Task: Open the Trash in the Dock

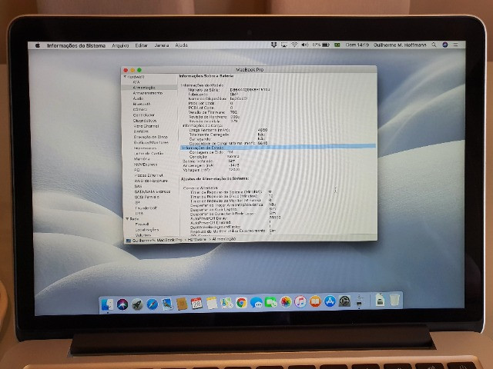Action: click(x=394, y=299)
